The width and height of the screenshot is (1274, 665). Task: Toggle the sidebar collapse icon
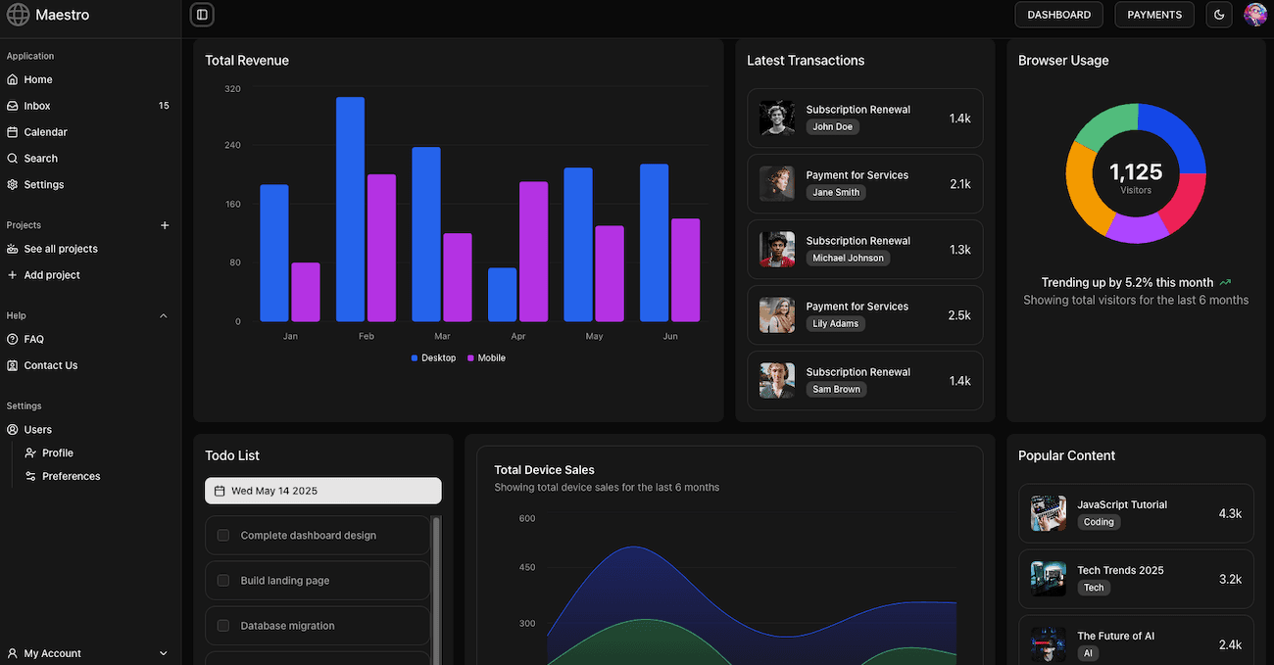point(202,15)
